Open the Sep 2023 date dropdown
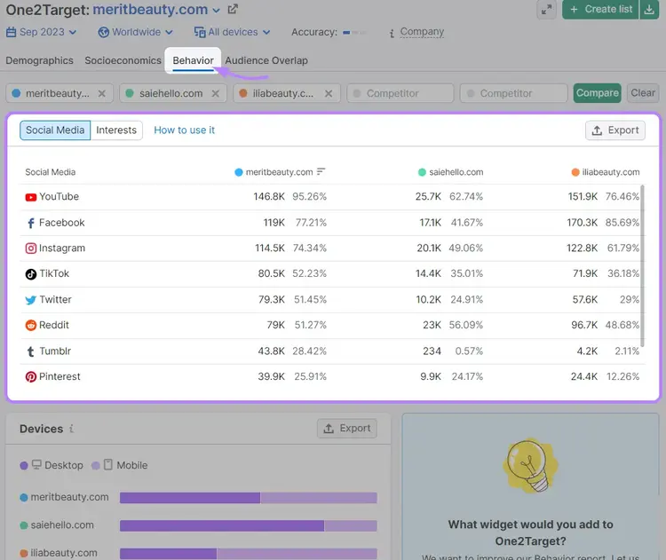The image size is (666, 560). point(48,32)
